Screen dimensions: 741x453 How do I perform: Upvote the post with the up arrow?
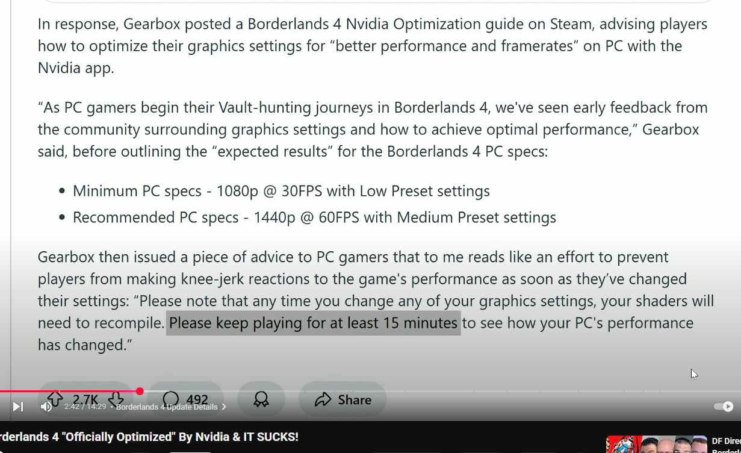coord(55,399)
